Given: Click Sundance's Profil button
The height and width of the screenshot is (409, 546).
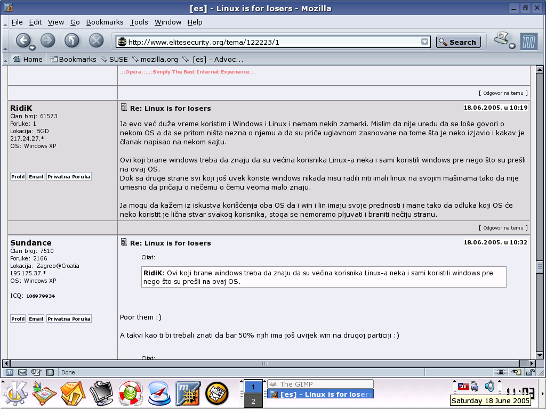Looking at the screenshot, I should coord(18,318).
